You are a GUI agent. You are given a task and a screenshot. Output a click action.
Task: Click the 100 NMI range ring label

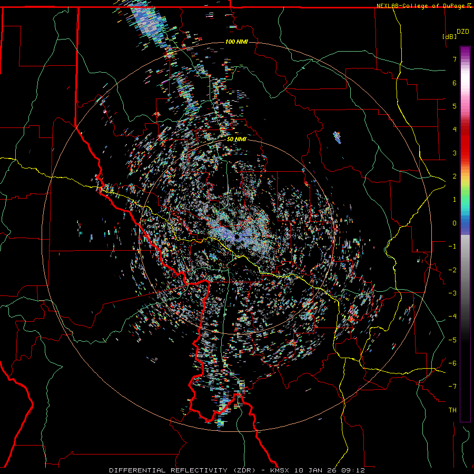tap(236, 42)
